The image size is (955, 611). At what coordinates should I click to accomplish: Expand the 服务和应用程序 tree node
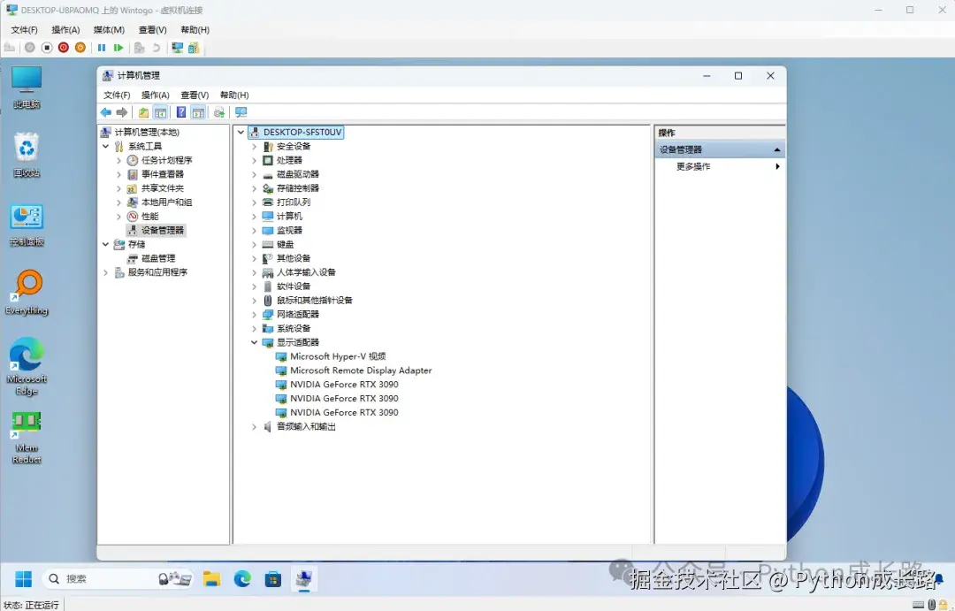point(106,272)
